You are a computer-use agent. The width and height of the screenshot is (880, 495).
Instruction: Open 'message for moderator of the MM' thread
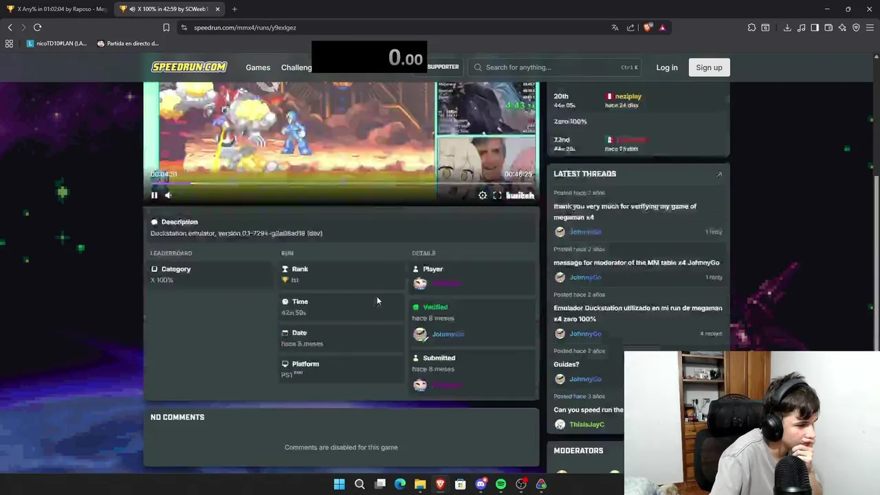(x=637, y=263)
